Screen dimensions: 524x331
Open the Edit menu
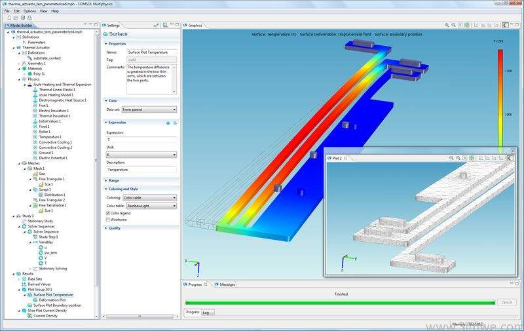click(x=17, y=11)
